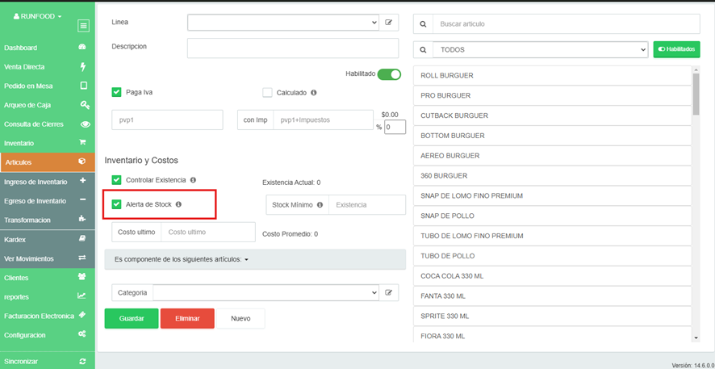Click the Kardex book icon

click(x=82, y=238)
